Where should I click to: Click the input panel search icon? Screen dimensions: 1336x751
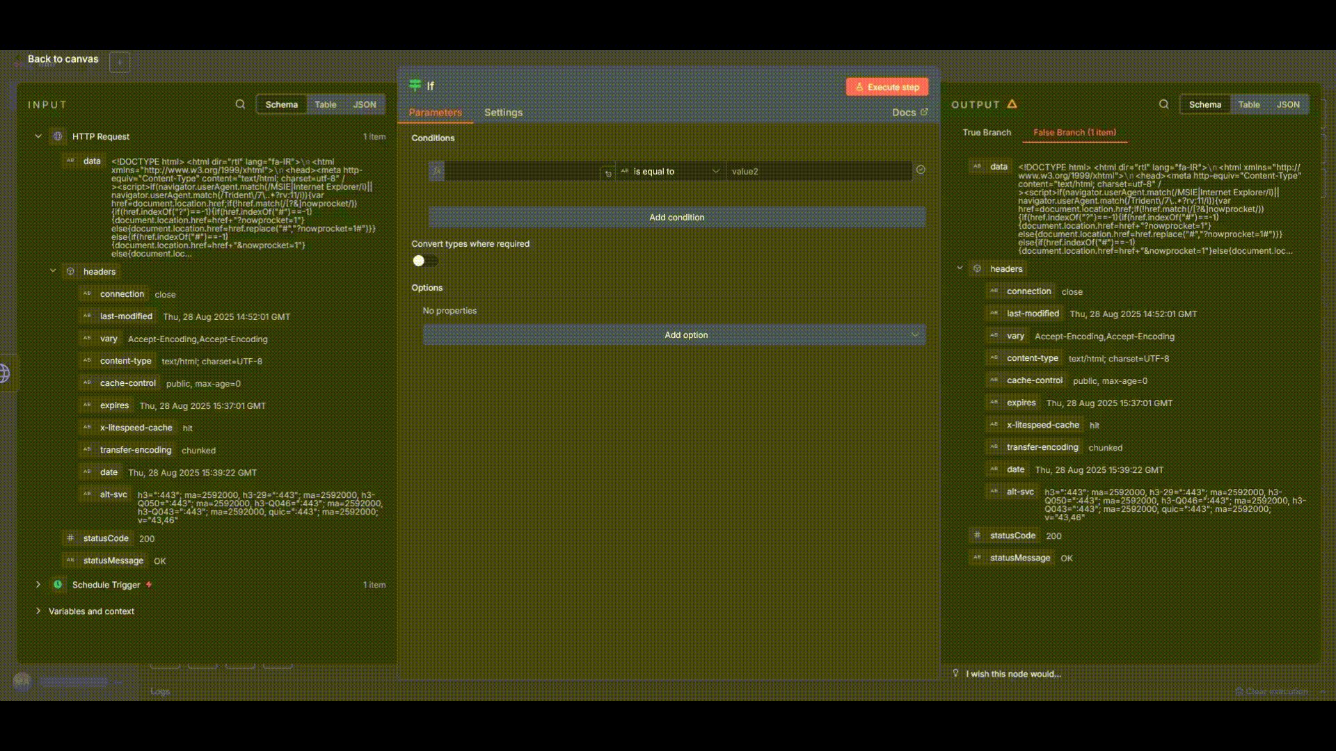[x=240, y=104]
